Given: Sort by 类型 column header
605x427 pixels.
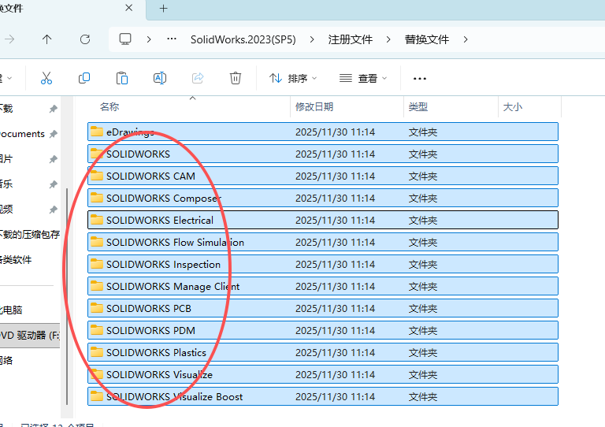Looking at the screenshot, I should click(x=418, y=107).
